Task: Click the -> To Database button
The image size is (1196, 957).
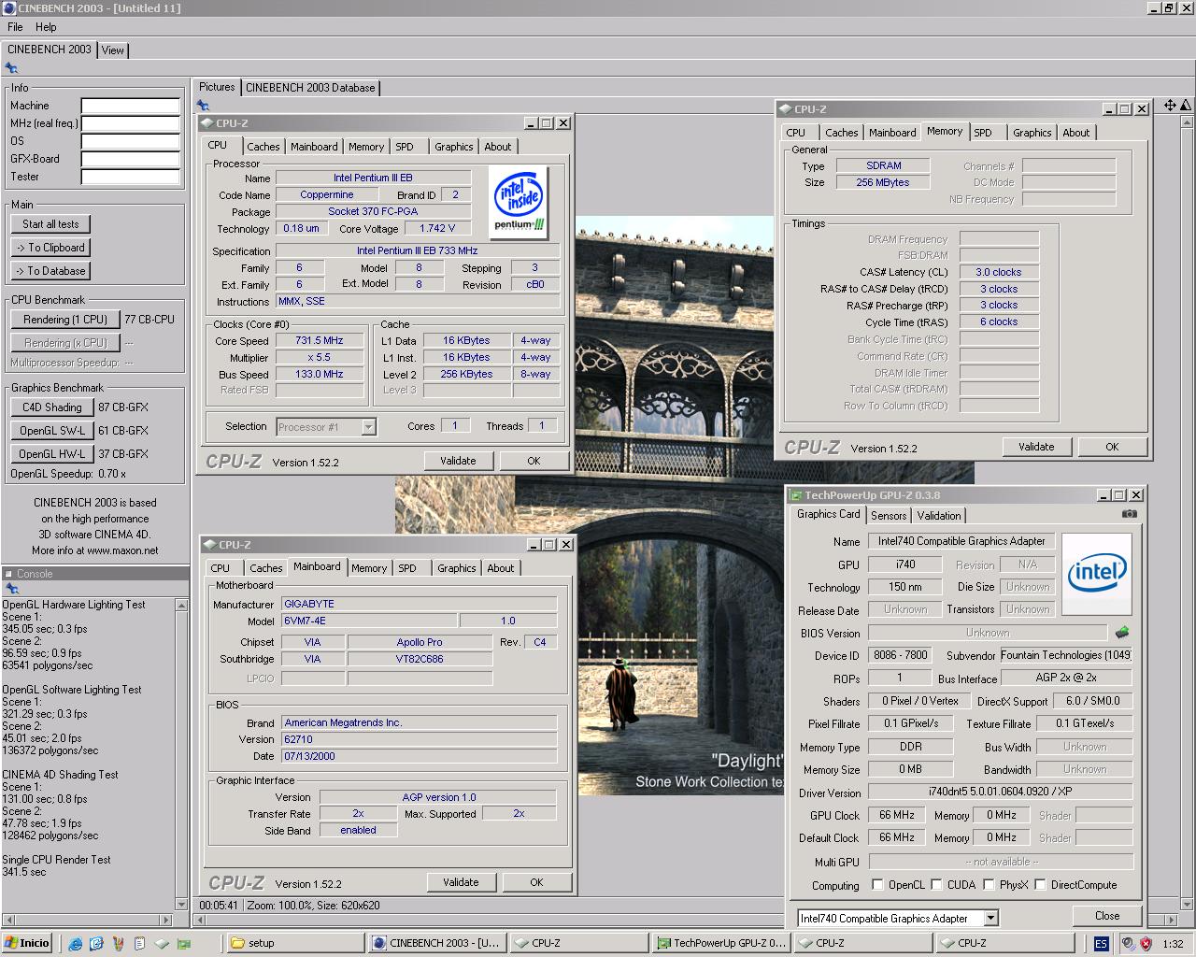Action: pyautogui.click(x=50, y=271)
